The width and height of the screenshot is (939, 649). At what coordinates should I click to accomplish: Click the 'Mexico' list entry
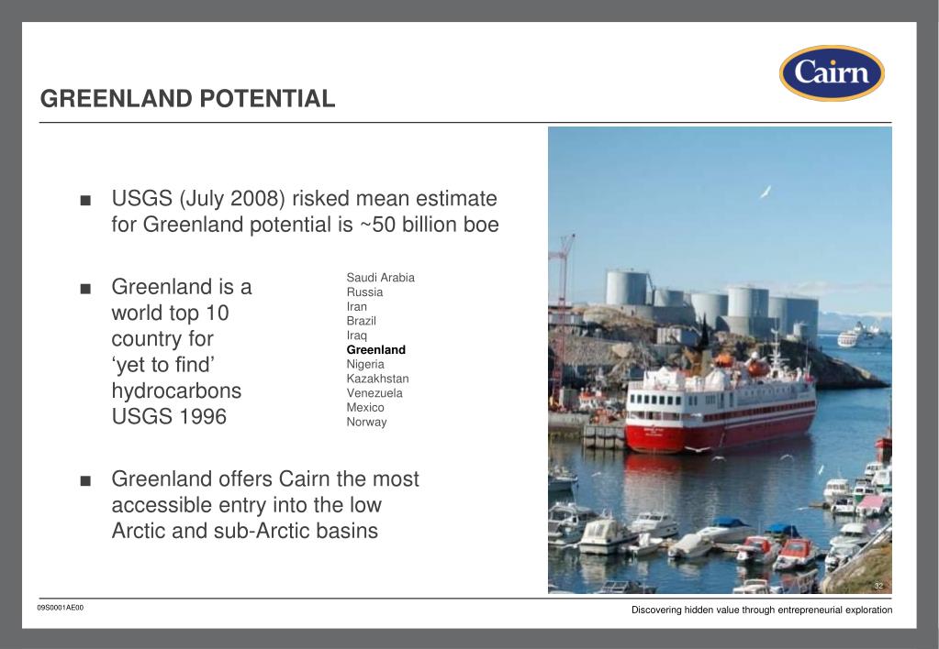coord(365,407)
